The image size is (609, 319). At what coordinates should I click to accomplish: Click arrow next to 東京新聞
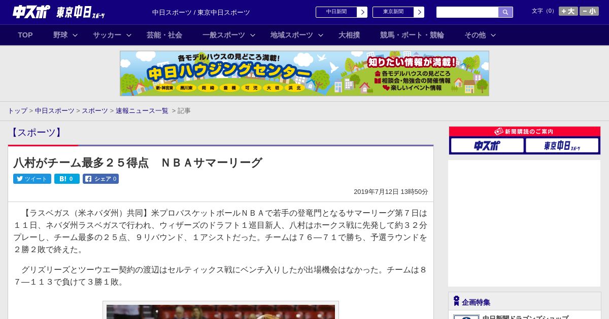[419, 12]
